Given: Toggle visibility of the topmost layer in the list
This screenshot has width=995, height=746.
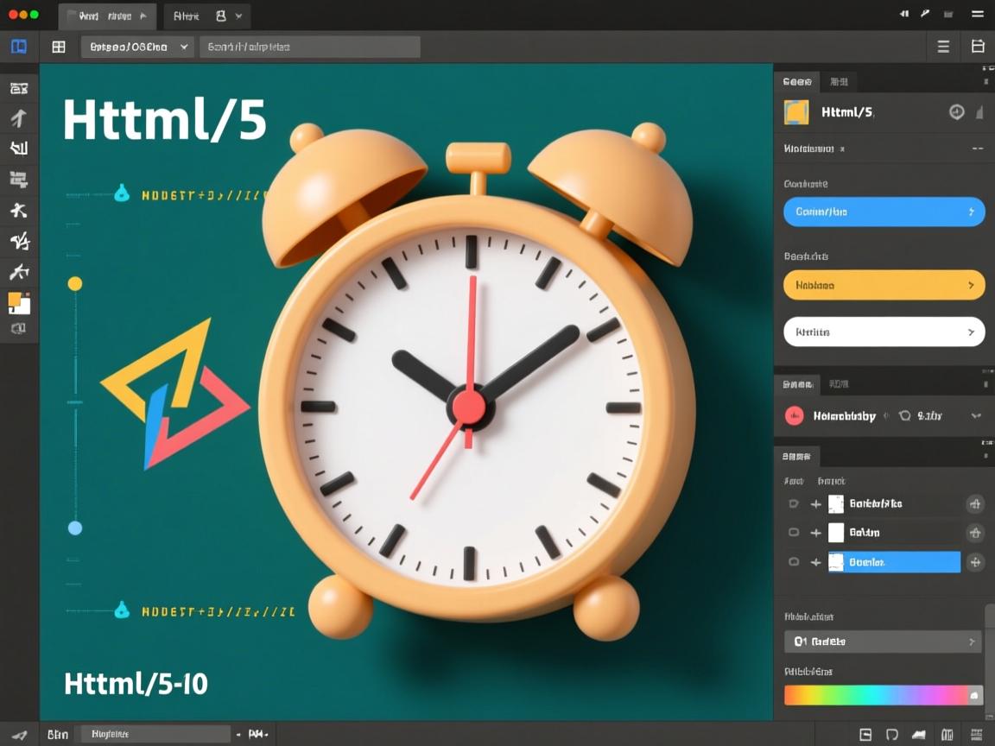Looking at the screenshot, I should (793, 504).
